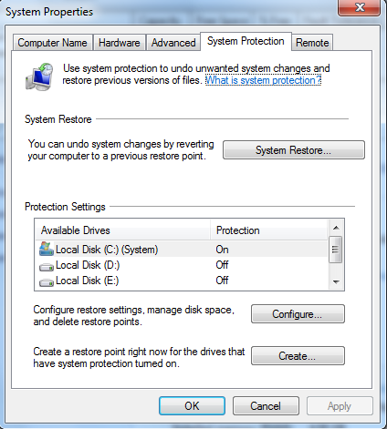The image size is (387, 429).
Task: Click the Local Disk (C:) Windows drive icon
Action: pos(47,249)
